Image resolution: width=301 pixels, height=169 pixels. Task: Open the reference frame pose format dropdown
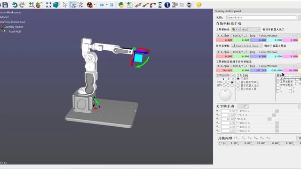(255, 52)
